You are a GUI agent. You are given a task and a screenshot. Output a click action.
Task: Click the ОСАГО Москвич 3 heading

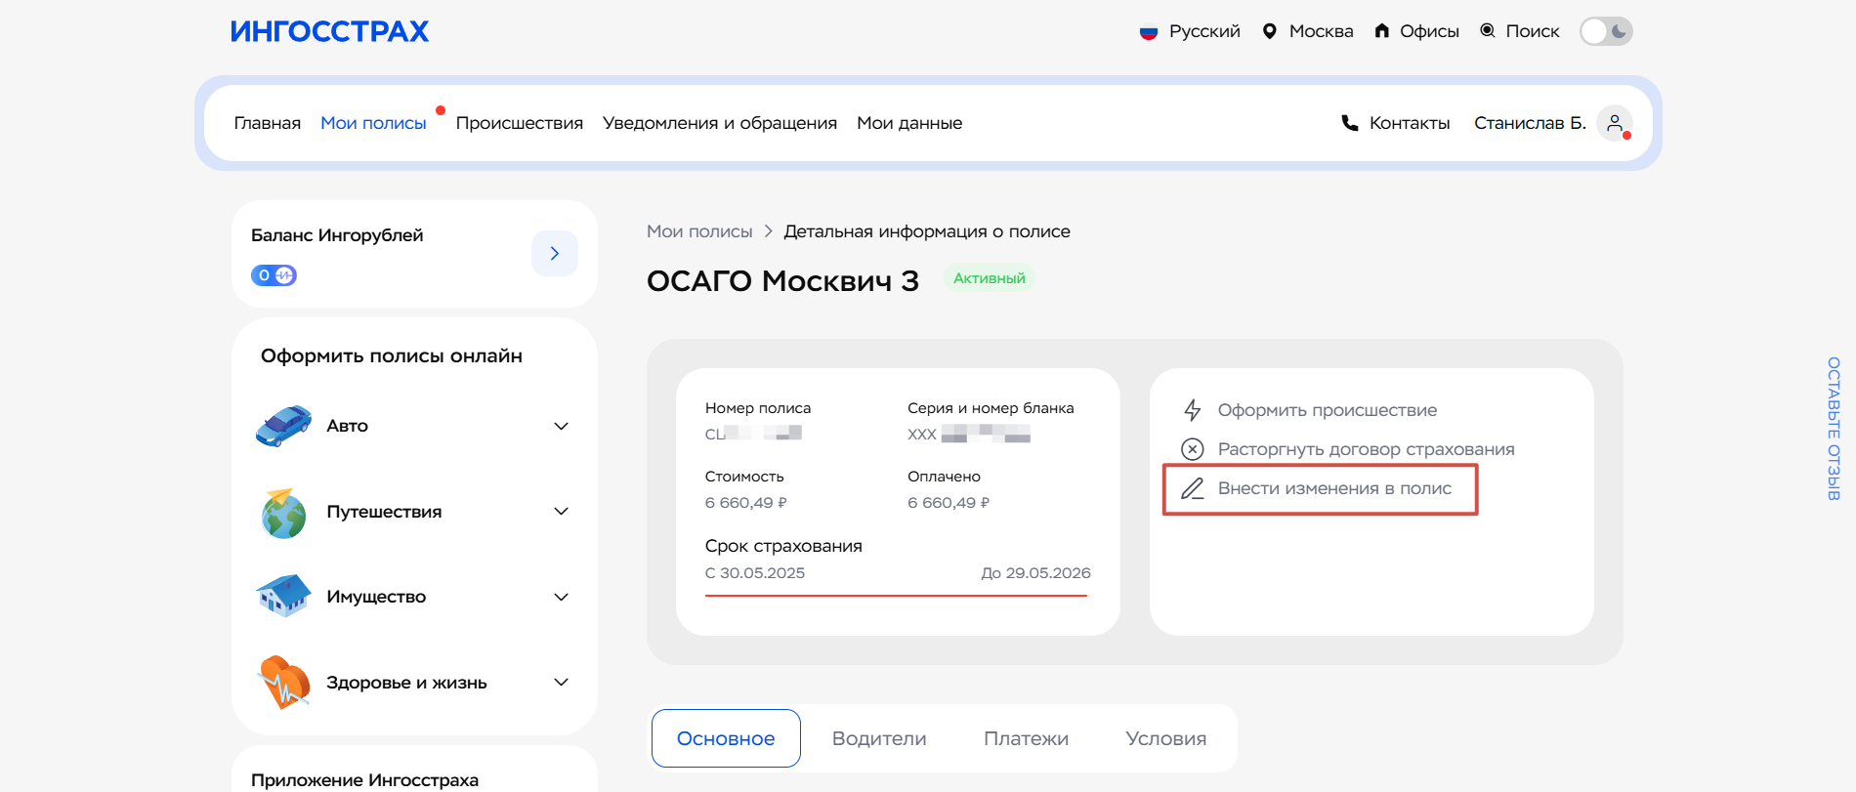pos(782,281)
